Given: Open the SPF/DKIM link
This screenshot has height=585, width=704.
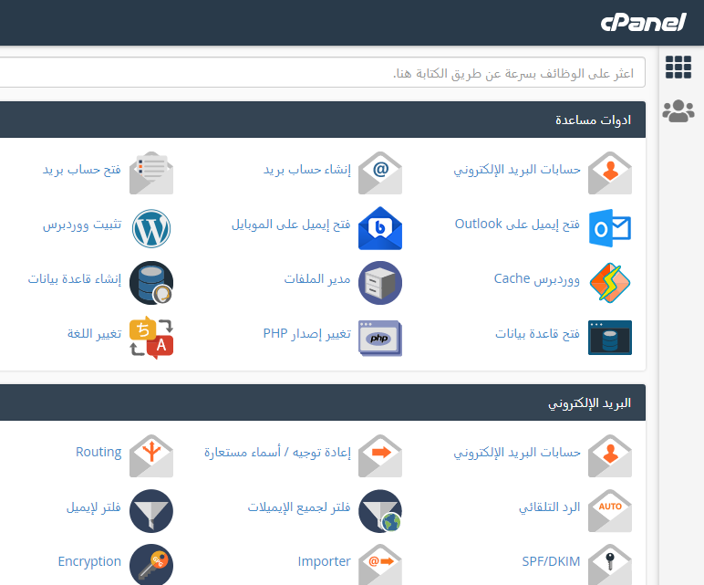Looking at the screenshot, I should click(551, 561).
